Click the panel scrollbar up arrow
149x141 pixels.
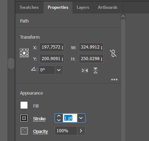(123, 16)
